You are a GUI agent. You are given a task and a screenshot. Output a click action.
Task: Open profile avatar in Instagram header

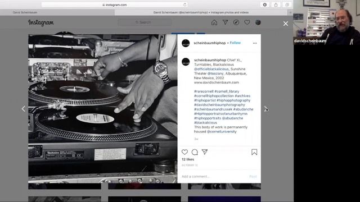(258, 22)
